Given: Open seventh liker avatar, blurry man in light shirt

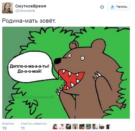Looking at the screenshot, I should pos(95,126).
